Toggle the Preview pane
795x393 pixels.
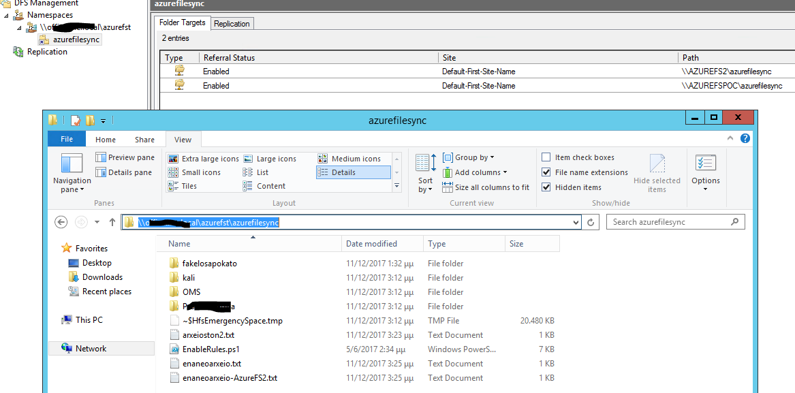(125, 157)
